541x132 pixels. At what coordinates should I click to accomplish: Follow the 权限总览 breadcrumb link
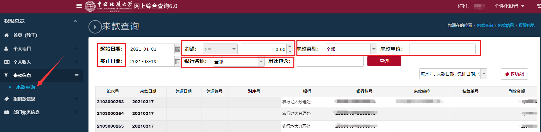[x=527, y=25]
